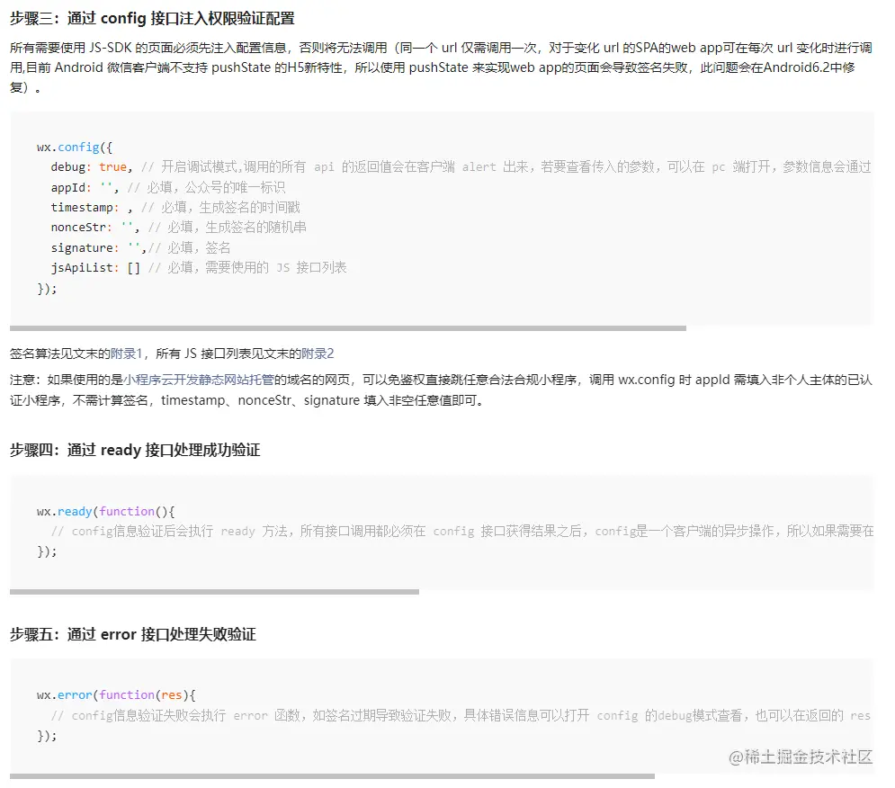Click the paragraph starting 所有需要使用 JS-SDK 的页面
This screenshot has width=895, height=788.
pos(441,67)
